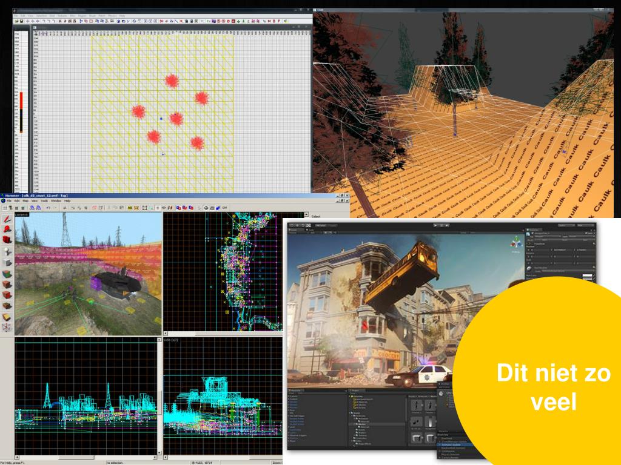621x465 pixels.
Task: Select the Selection tool in Hammer's left toolbar
Action: (7, 219)
